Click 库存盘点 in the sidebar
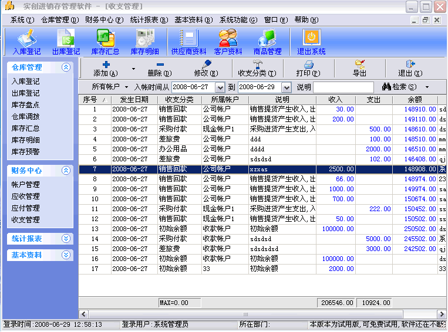448x332 pixels. [x=26, y=105]
